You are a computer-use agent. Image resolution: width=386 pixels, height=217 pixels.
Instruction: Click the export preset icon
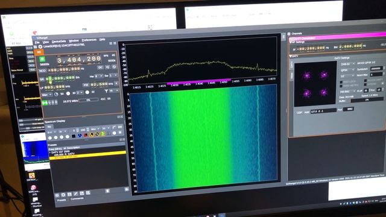click(x=82, y=193)
